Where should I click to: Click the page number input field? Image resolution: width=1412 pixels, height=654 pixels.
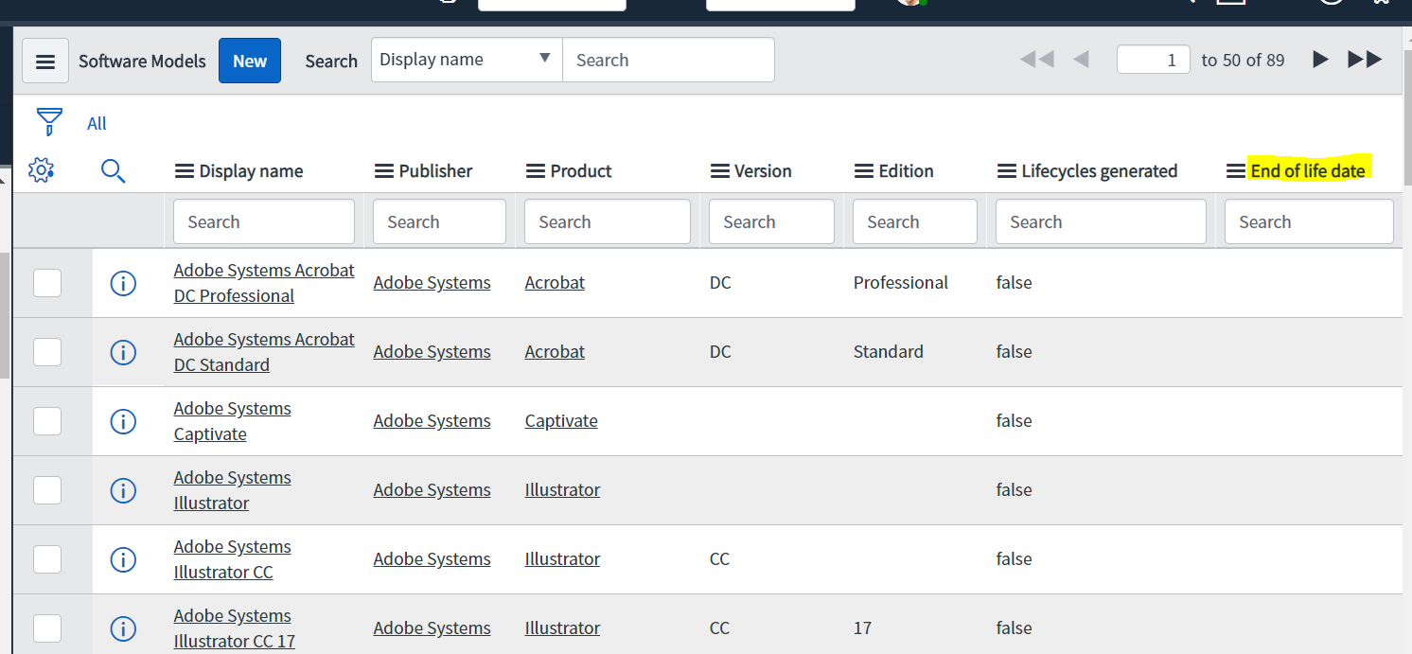pos(1153,60)
